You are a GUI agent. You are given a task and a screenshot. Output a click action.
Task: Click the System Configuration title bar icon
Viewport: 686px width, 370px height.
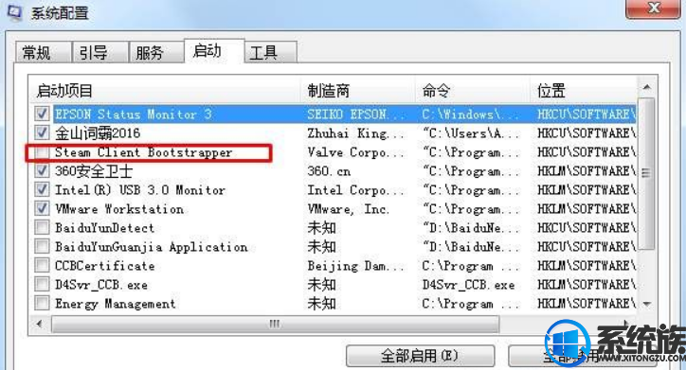14,12
